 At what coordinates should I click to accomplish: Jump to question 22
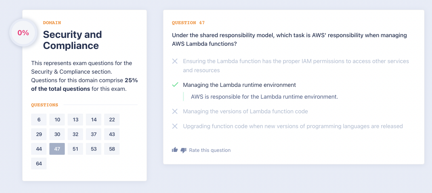point(112,120)
